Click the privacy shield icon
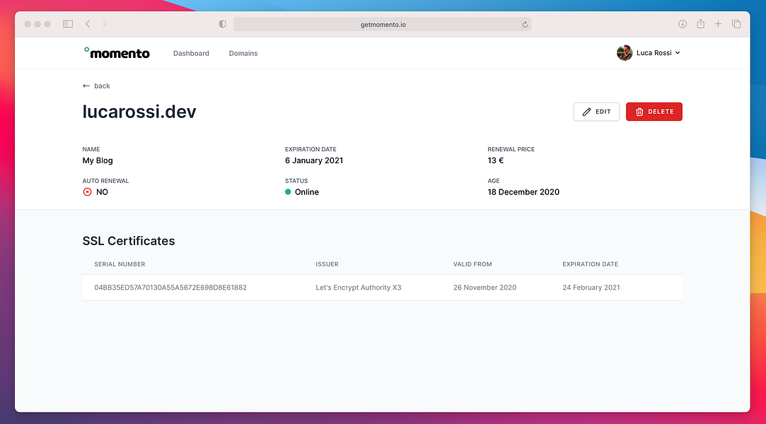Viewport: 766px width, 424px height. point(222,24)
